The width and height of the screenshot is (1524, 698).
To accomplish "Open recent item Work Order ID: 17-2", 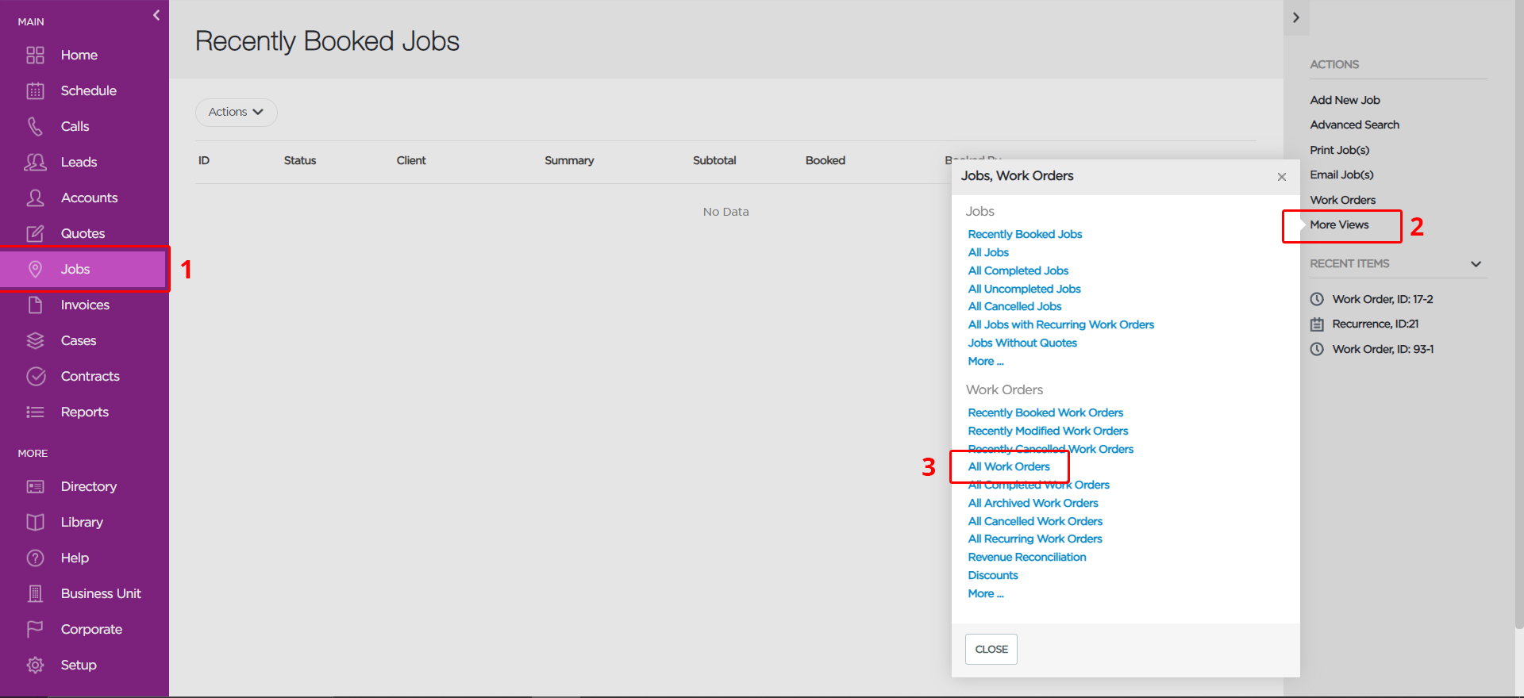I will [x=1382, y=299].
